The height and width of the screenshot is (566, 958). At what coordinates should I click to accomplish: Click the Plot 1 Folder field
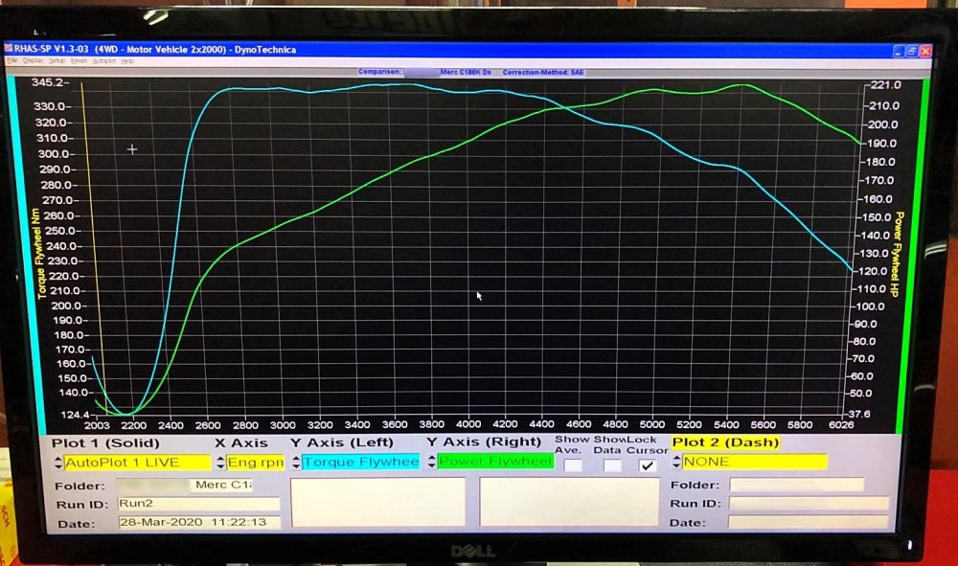[184, 486]
